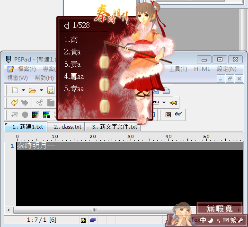Expand the spell check dropdown arrow
Image resolution: width=248 pixels, height=227 pixels.
pos(164,103)
